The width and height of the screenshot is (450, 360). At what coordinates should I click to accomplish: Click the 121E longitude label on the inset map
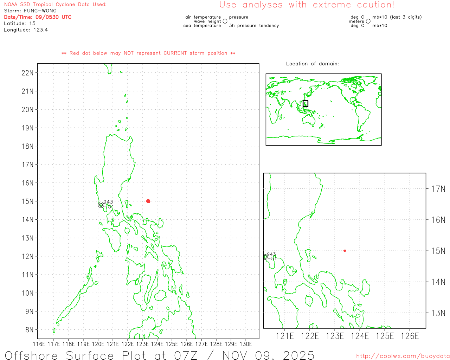(285, 336)
